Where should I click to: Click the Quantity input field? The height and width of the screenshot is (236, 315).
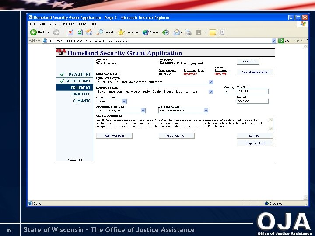point(230,91)
